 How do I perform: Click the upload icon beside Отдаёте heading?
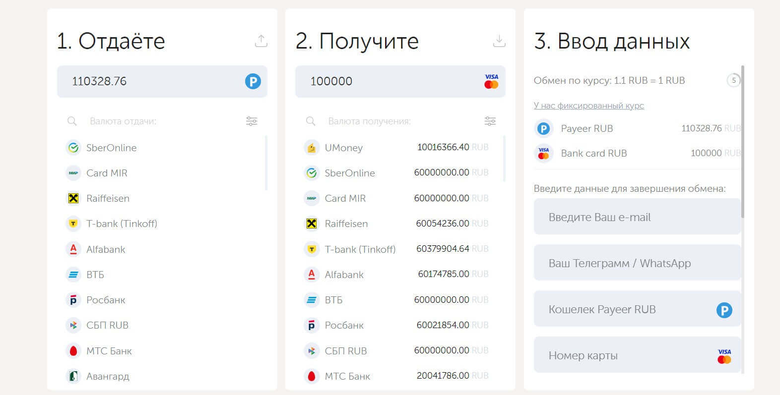click(261, 41)
